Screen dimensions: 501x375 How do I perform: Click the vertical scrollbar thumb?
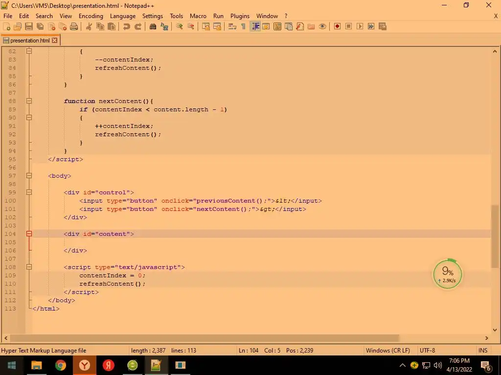tap(495, 236)
